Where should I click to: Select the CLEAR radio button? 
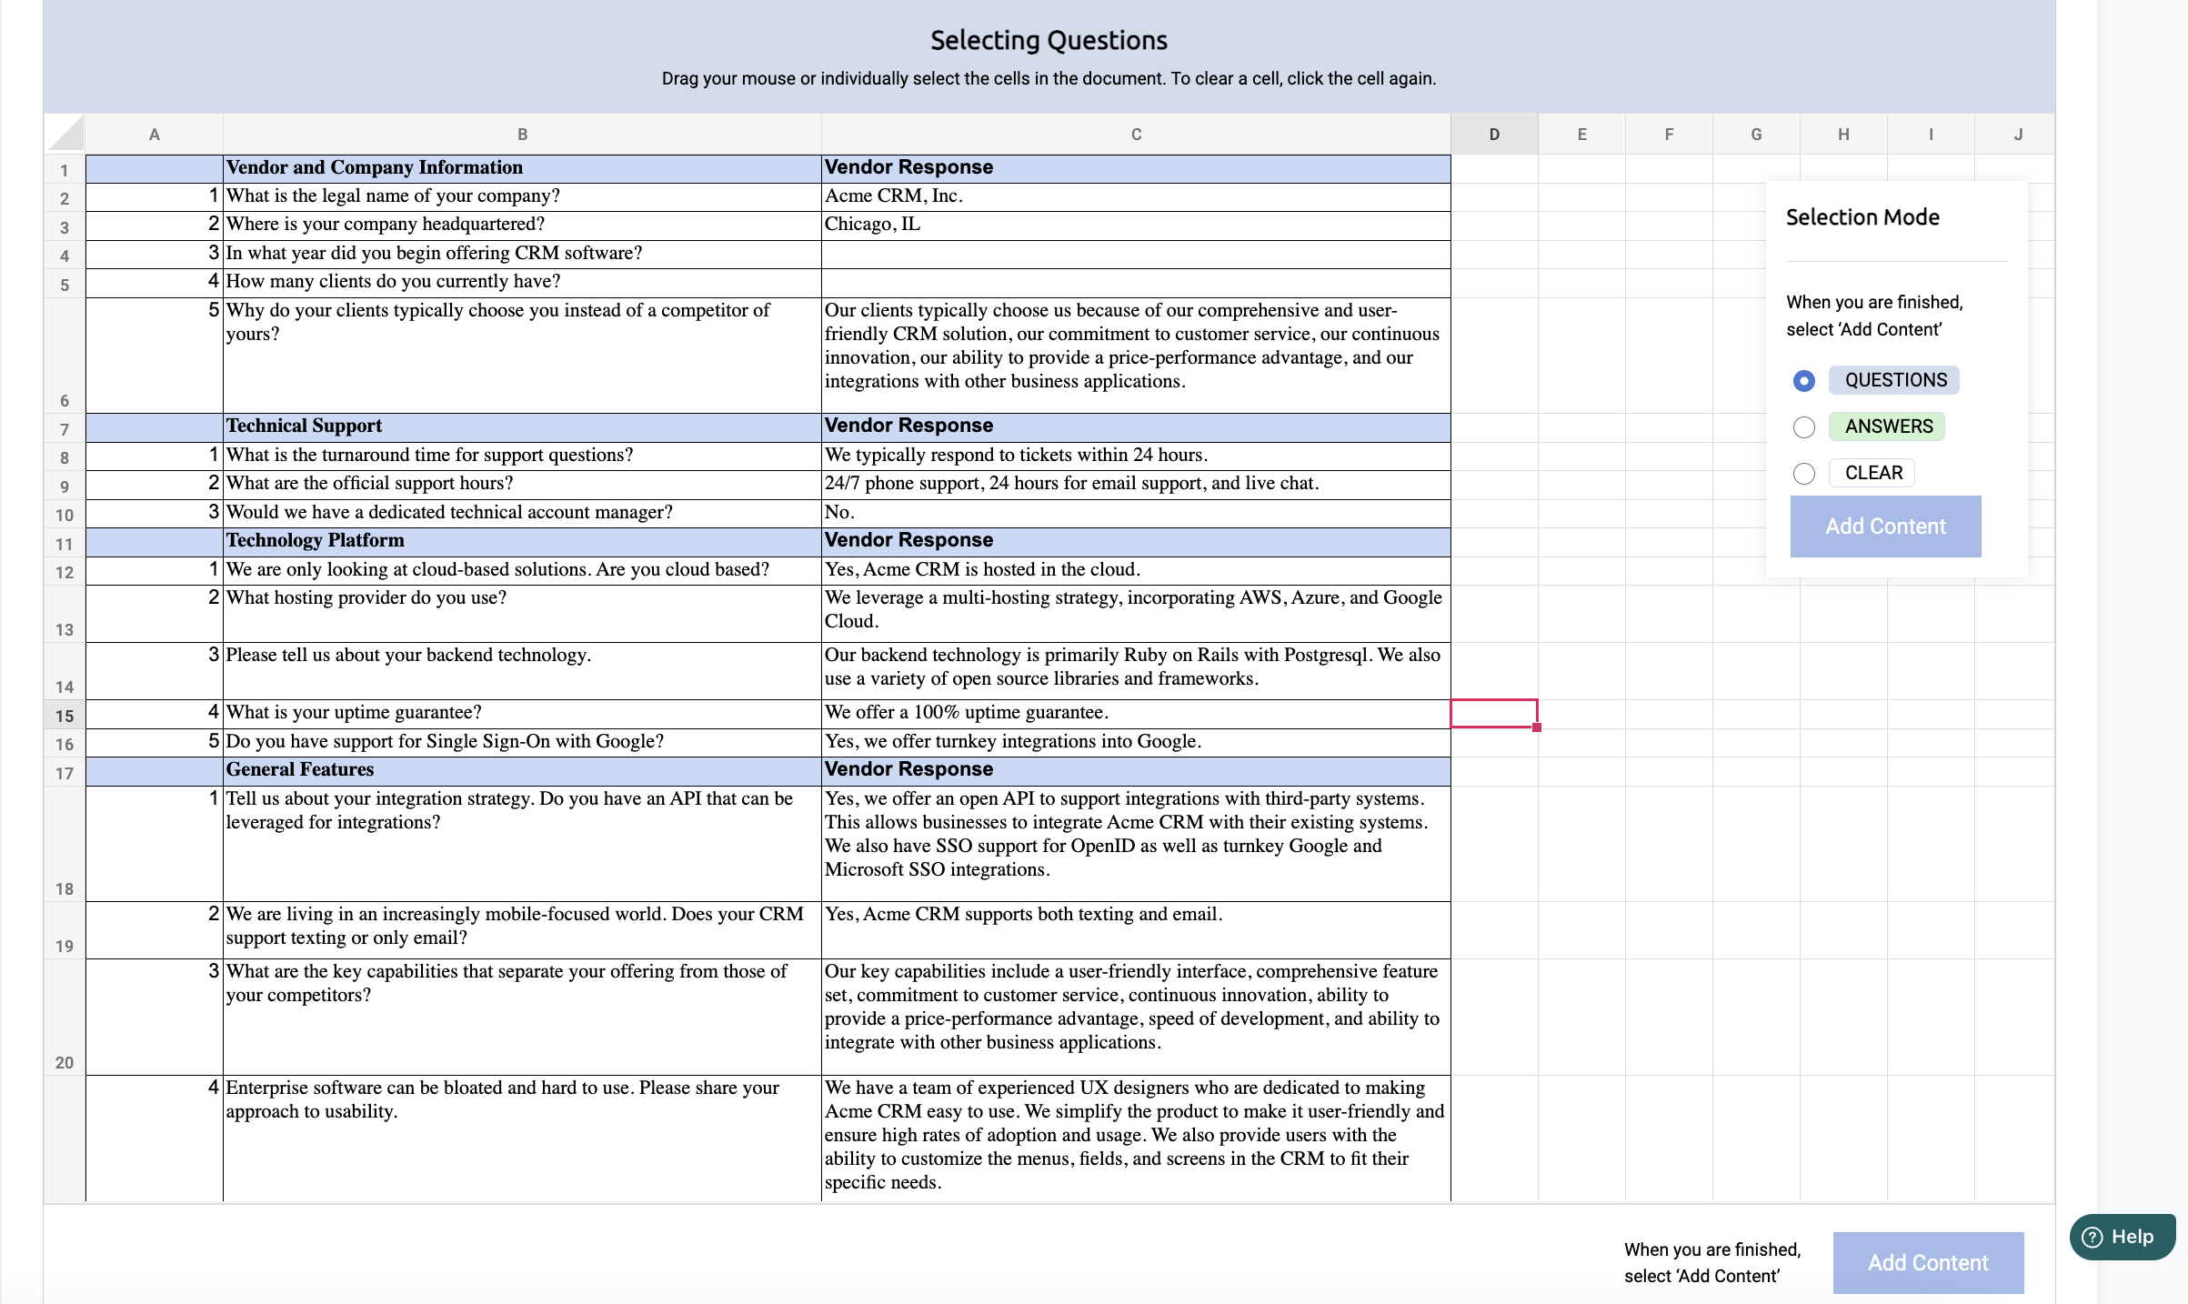point(1803,474)
